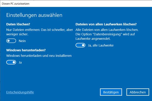Open the Entscheidungshilfe link
This screenshot has height=101, width=152.
tap(20, 92)
